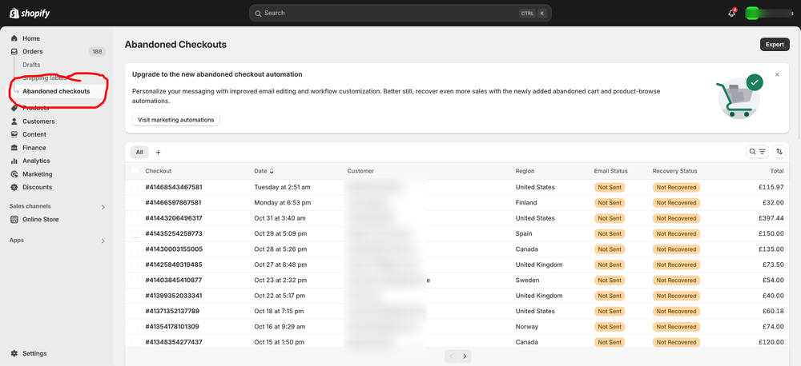Click in the top Search field
This screenshot has width=801, height=366.
pos(400,14)
